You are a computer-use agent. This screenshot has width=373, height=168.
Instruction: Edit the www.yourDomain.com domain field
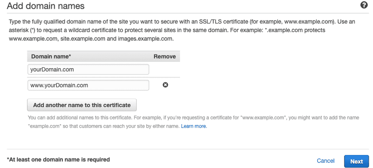pyautogui.click(x=88, y=85)
